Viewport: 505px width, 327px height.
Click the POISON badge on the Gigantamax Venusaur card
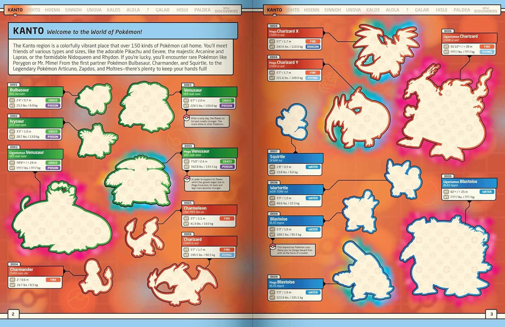pyautogui.click(x=53, y=168)
